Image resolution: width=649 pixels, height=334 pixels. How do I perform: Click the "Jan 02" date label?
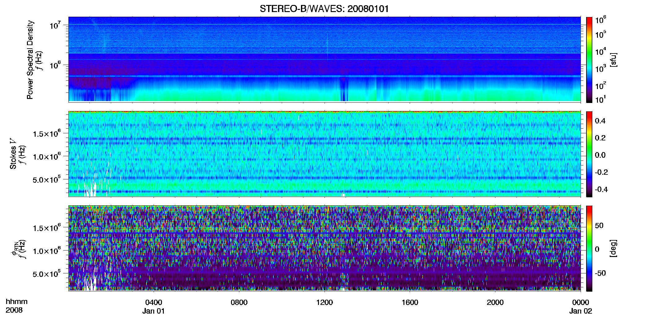point(581,311)
